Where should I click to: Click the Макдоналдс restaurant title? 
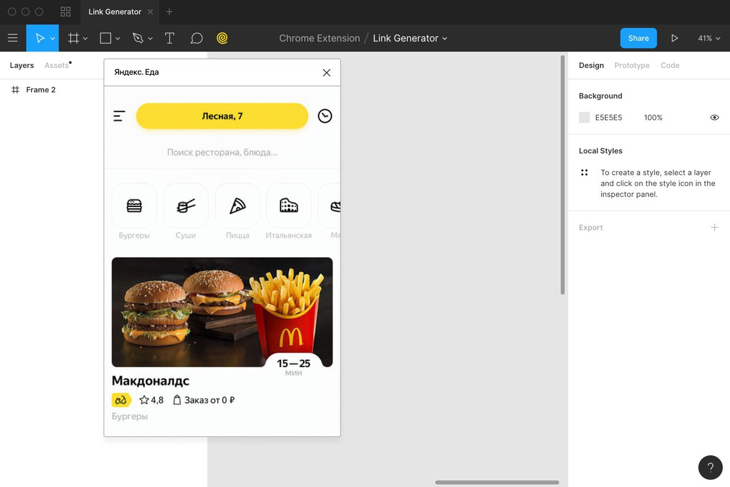point(151,380)
